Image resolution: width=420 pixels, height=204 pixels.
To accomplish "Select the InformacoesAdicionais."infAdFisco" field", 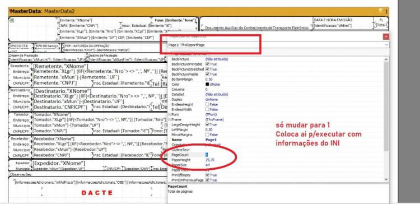I will [45, 183].
